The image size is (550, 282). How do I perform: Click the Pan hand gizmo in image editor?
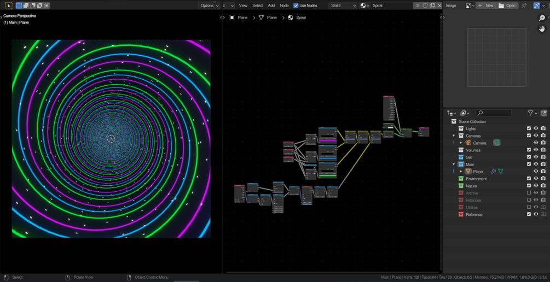(542, 29)
